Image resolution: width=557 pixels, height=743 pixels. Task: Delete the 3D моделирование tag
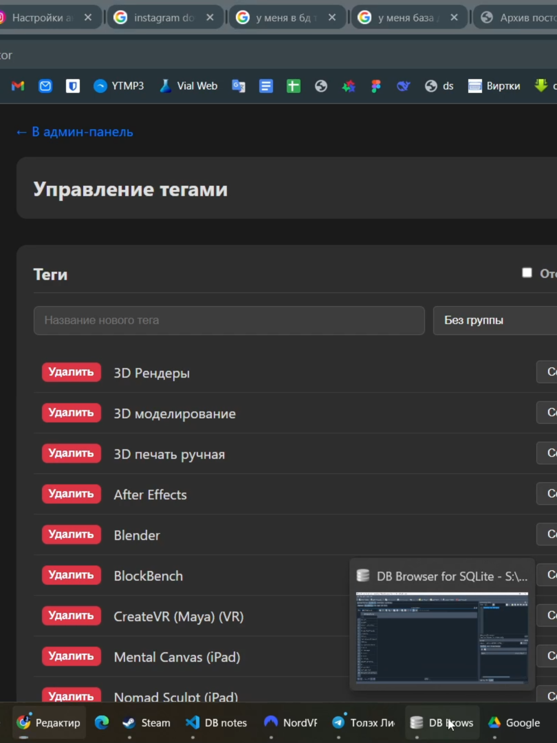point(71,413)
